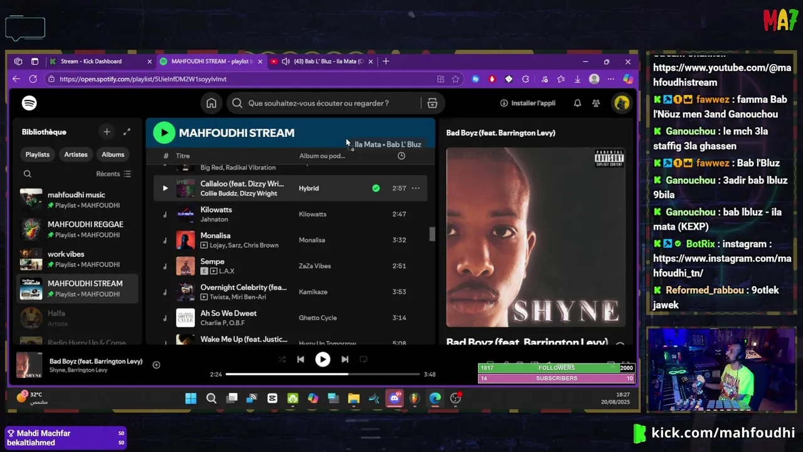Reload the page in the browser
Viewport: 803px width, 452px height.
click(33, 79)
